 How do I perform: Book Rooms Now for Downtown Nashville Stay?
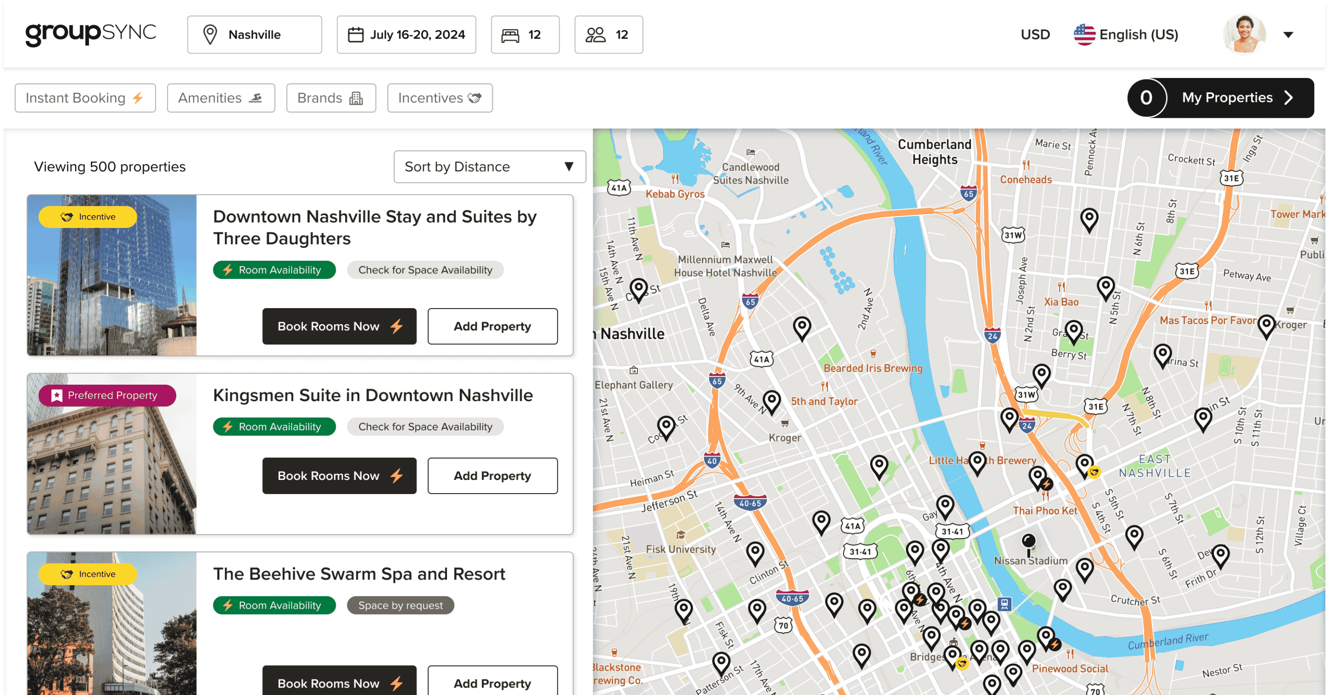[339, 326]
